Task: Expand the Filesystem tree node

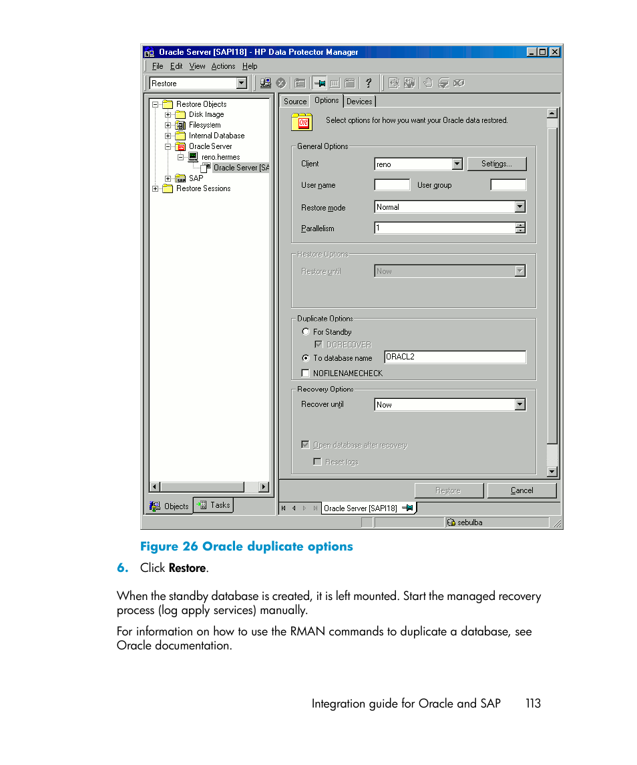Action: [x=168, y=126]
